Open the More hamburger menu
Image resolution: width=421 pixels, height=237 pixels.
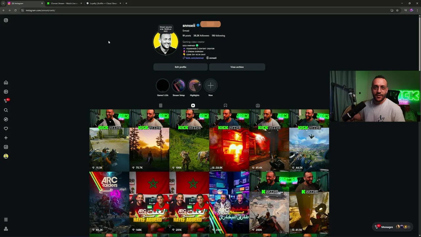[6, 220]
